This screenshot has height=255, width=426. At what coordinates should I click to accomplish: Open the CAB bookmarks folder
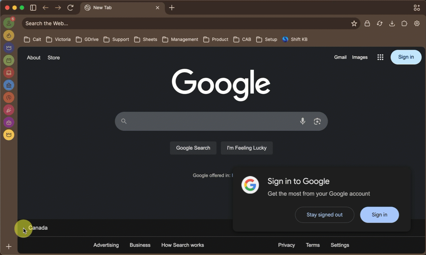click(242, 39)
